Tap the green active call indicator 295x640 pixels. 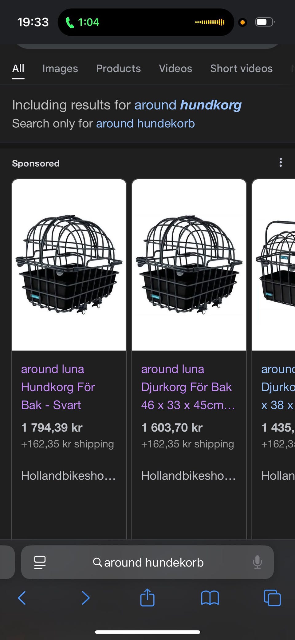pos(82,22)
